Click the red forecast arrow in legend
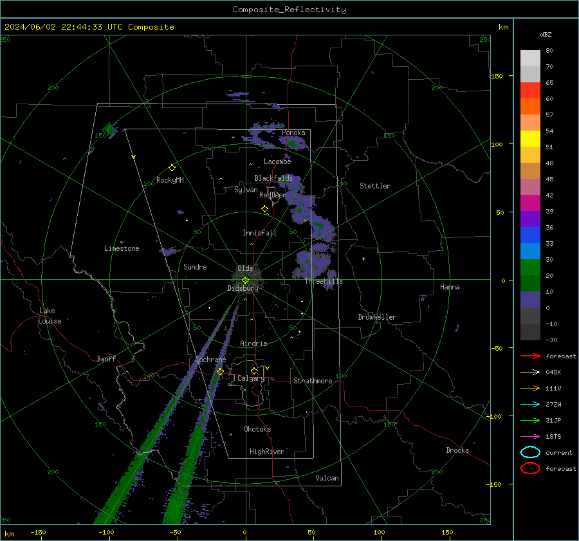The image size is (579, 541). (530, 356)
